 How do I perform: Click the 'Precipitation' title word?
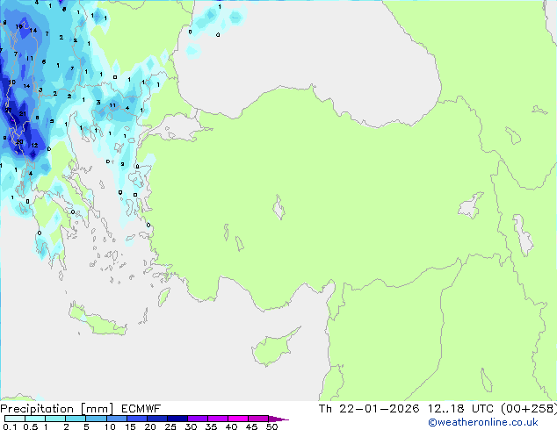click(37, 409)
